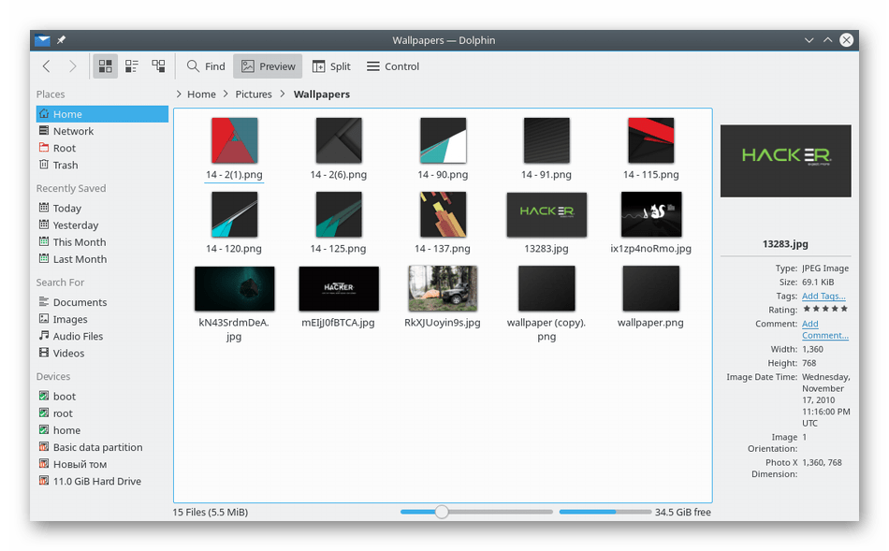Screen dimensions: 889x551
Task: Show files saved This Month
Action: click(x=102, y=242)
